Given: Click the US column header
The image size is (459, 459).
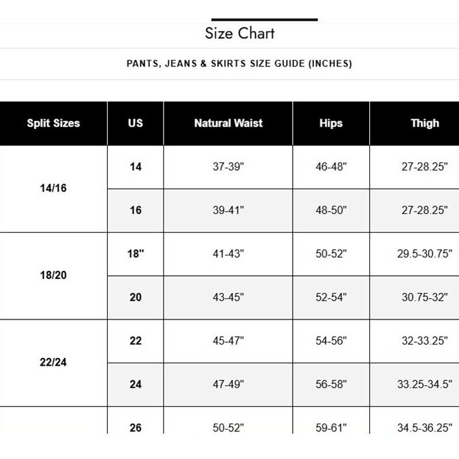Looking at the screenshot, I should pyautogui.click(x=135, y=123).
